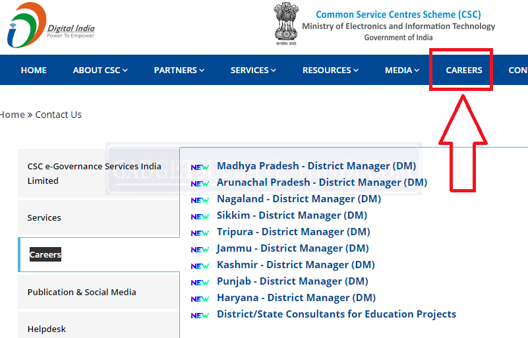
Task: Click the Government of India emblem
Action: tap(286, 24)
